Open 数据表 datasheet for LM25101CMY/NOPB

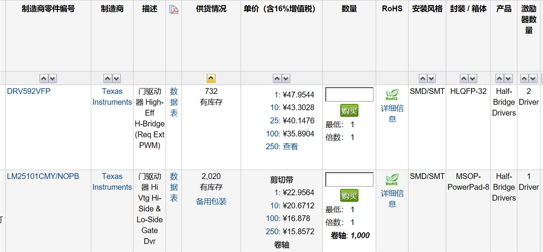click(174, 187)
